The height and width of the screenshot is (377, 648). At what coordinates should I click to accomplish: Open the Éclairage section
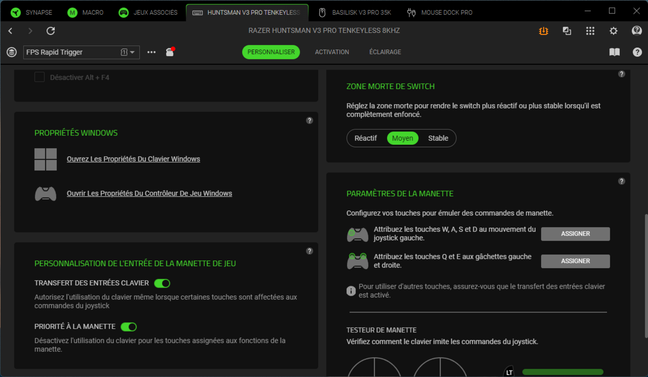click(x=385, y=52)
